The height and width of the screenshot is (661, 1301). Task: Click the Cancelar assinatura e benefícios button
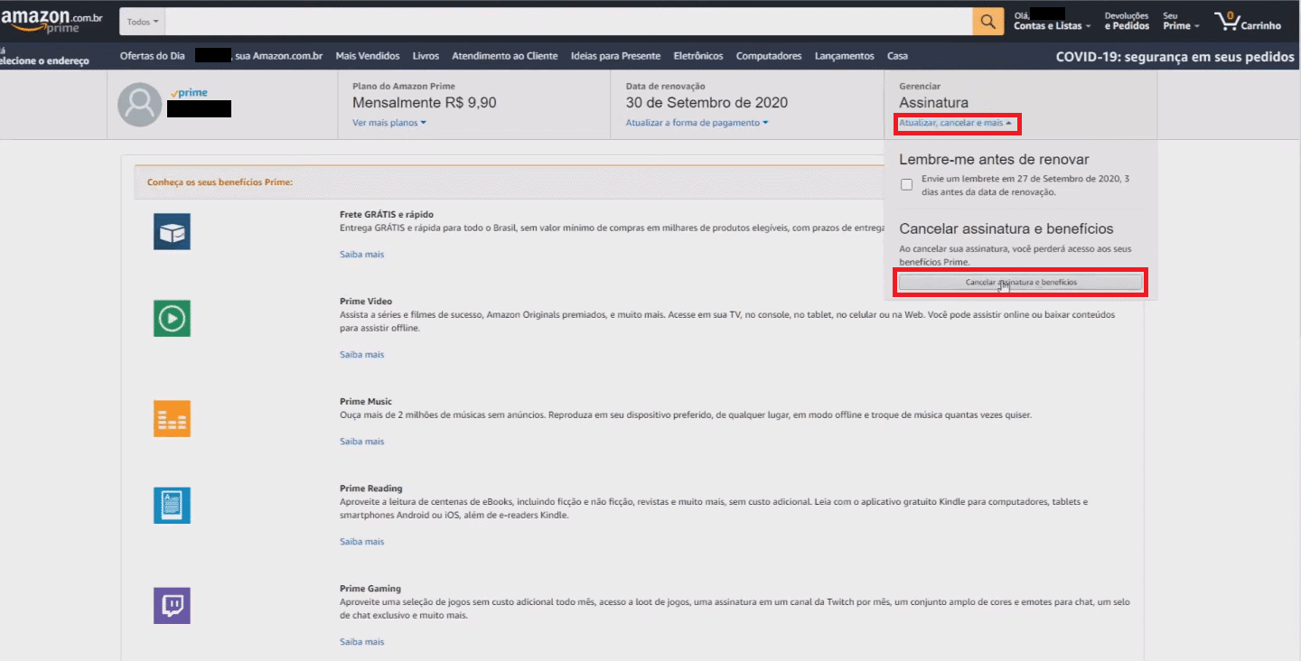tap(1020, 282)
